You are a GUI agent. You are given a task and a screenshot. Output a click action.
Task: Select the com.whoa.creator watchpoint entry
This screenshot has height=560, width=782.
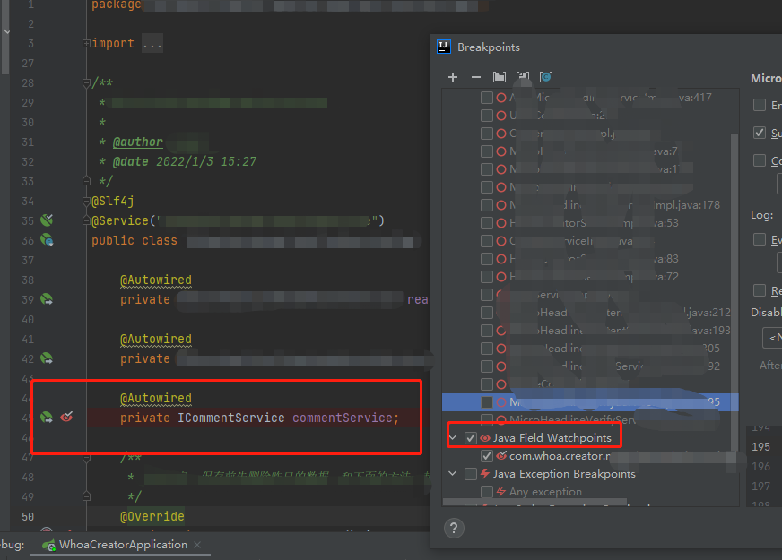pyautogui.click(x=560, y=456)
